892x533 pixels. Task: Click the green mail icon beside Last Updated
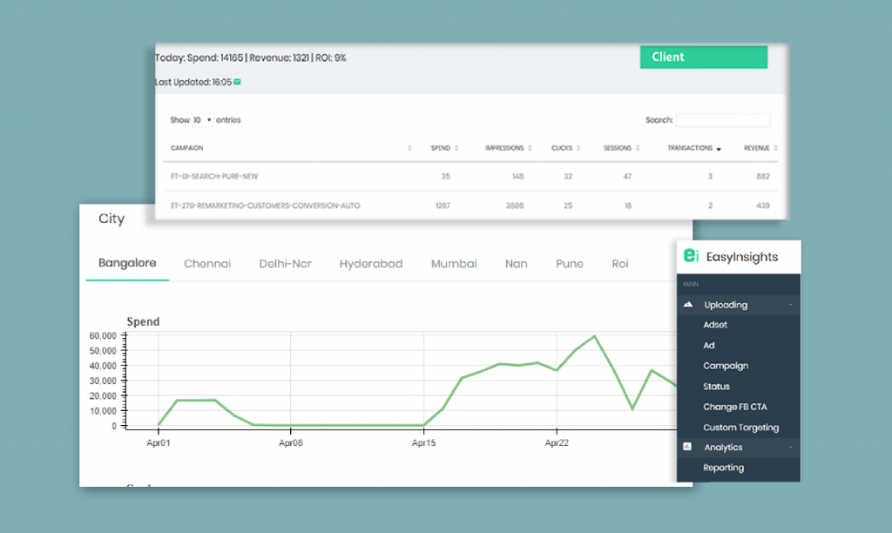[237, 82]
